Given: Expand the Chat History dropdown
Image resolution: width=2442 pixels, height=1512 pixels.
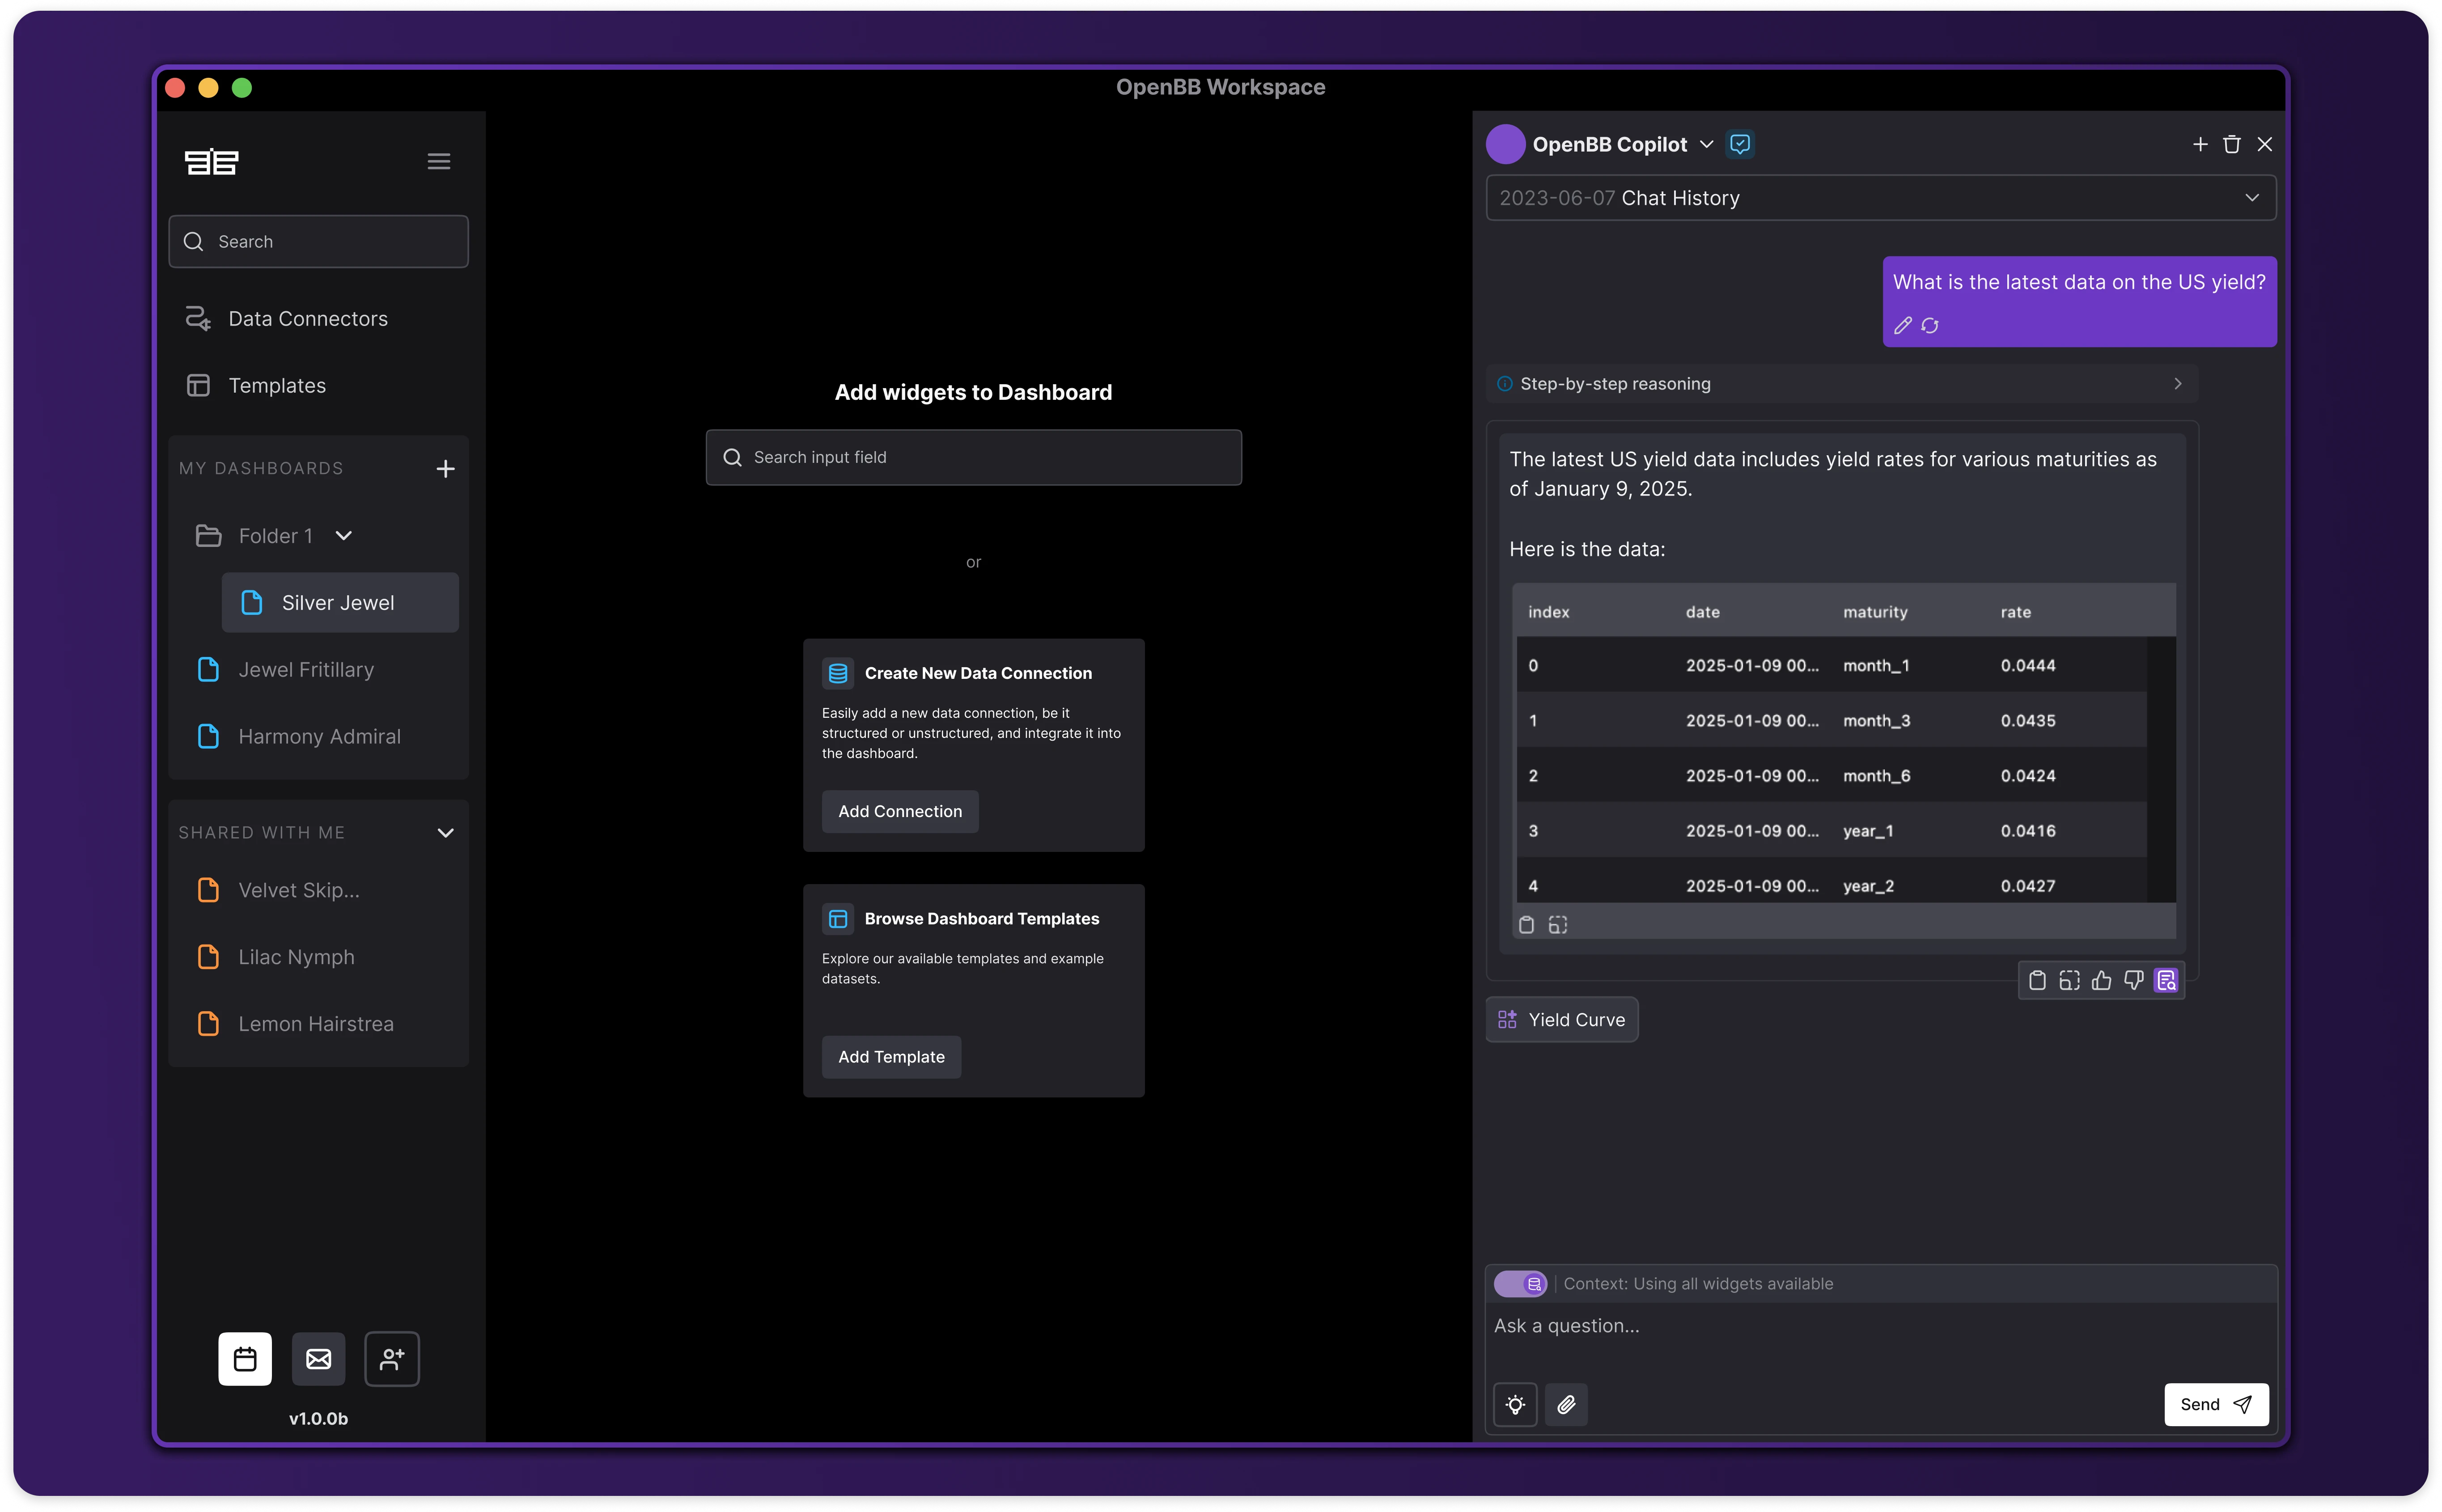Looking at the screenshot, I should [2251, 197].
